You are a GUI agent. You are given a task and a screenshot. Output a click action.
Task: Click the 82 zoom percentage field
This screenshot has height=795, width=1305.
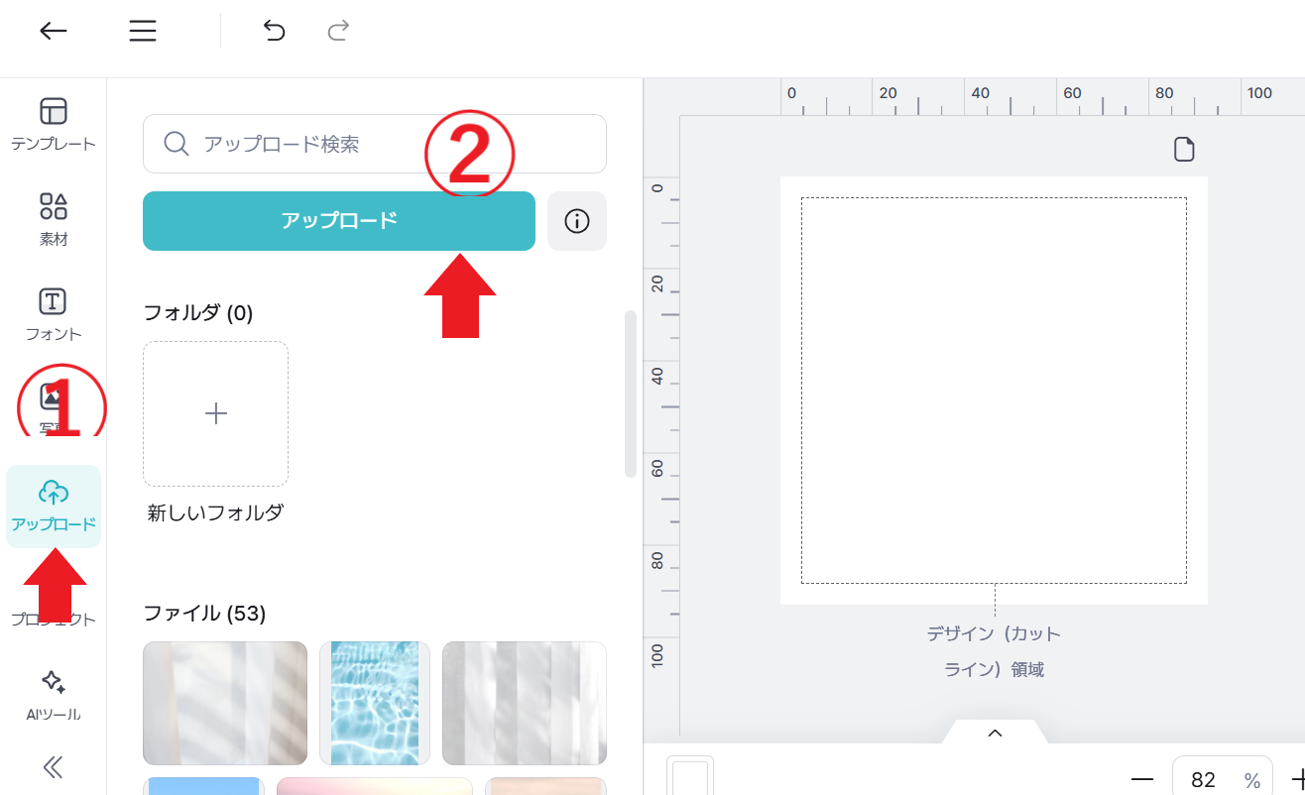click(x=1205, y=780)
